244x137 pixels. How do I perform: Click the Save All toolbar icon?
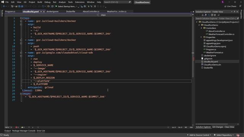(22, 6)
